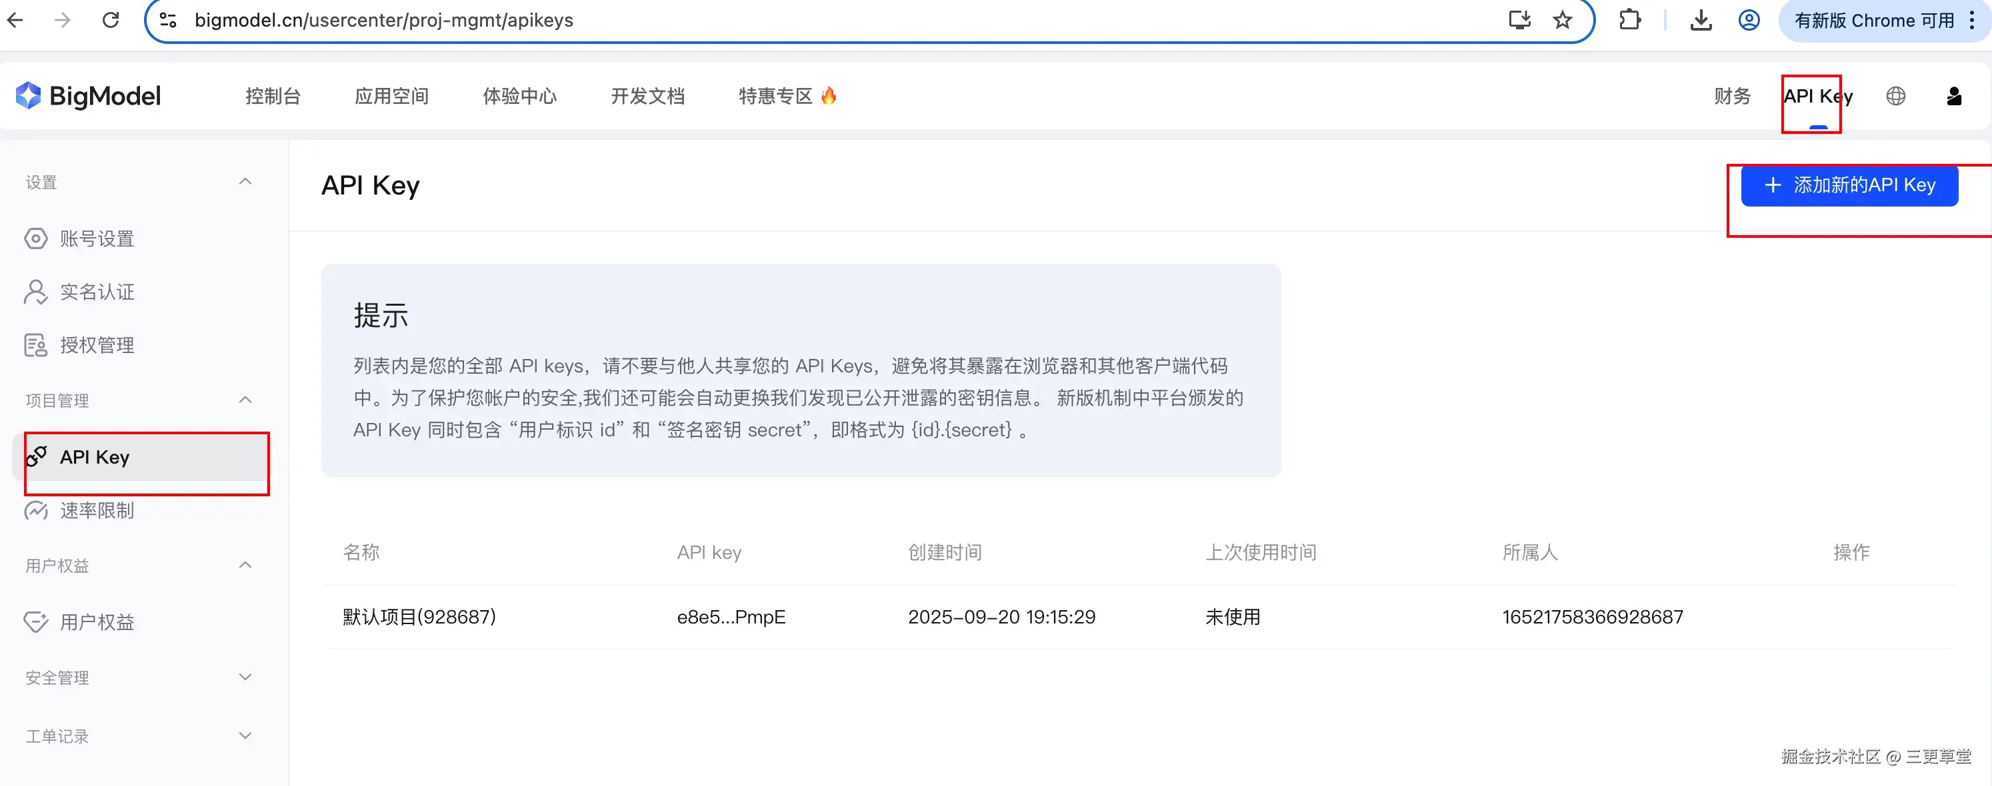Open the 开发文档 menu item
Image resolution: width=1992 pixels, height=786 pixels.
coord(647,96)
